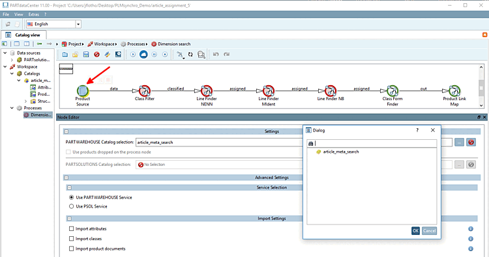Viewport: 489px width, 257px height.
Task: Open the File menu
Action: point(6,14)
